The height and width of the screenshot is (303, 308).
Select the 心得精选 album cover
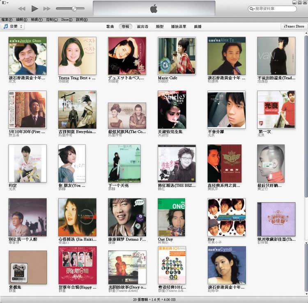tap(77, 217)
